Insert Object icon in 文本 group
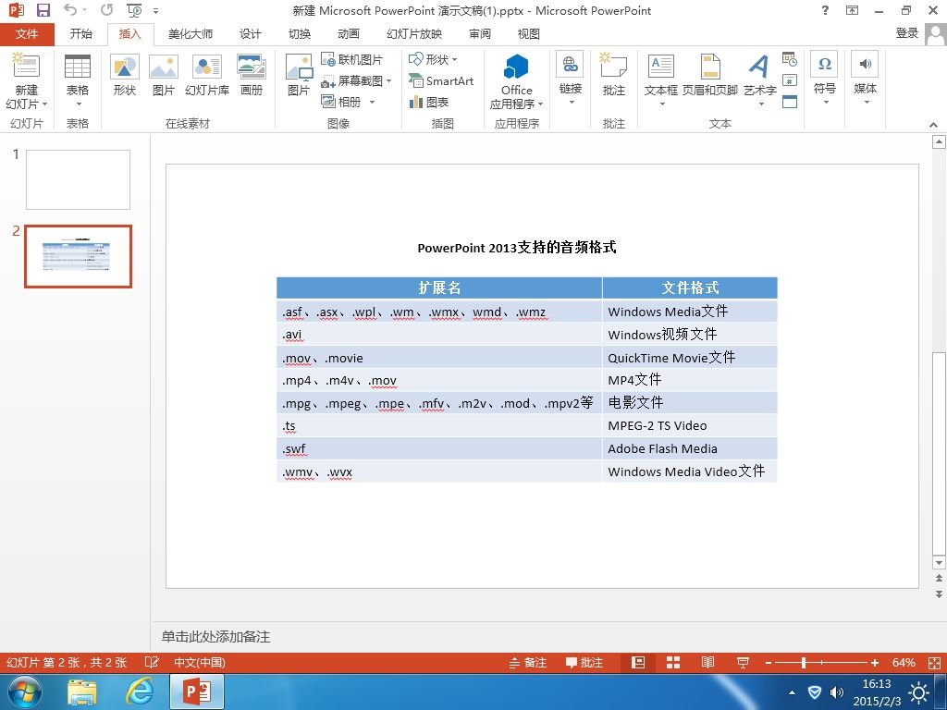Screen dimensions: 947x710 pos(790,102)
